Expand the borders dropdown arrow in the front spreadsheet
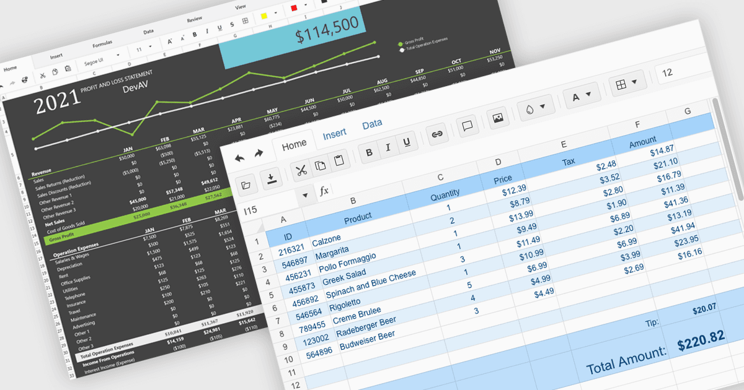 tap(635, 81)
